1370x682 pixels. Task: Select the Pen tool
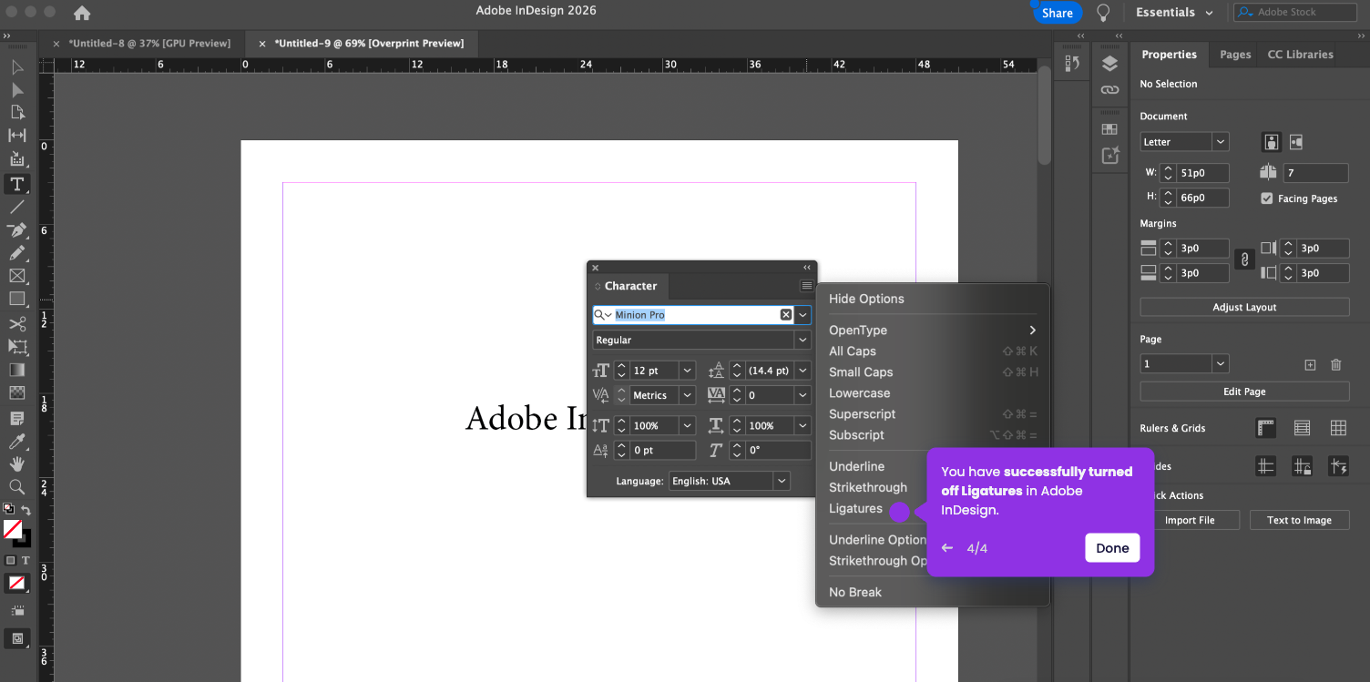pos(16,230)
